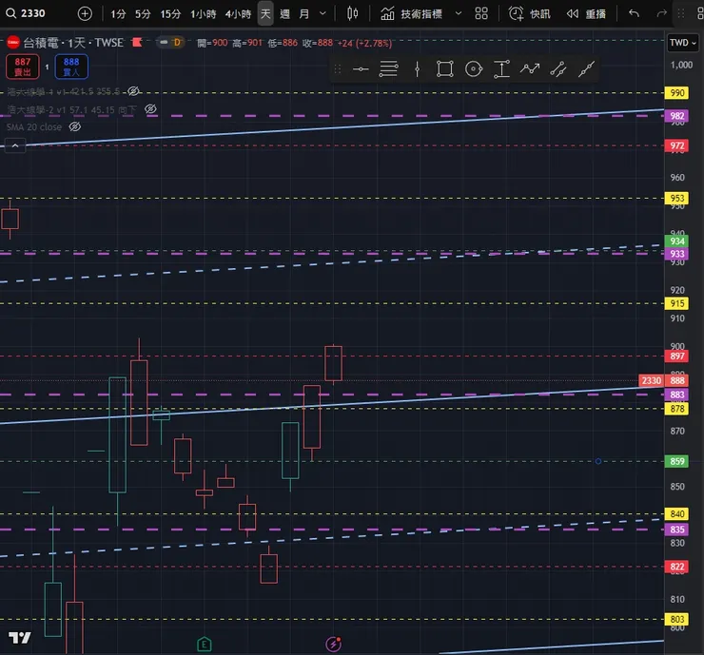Image resolution: width=704 pixels, height=655 pixels.
Task: Select the horizontal line drawing tool
Action: (361, 68)
